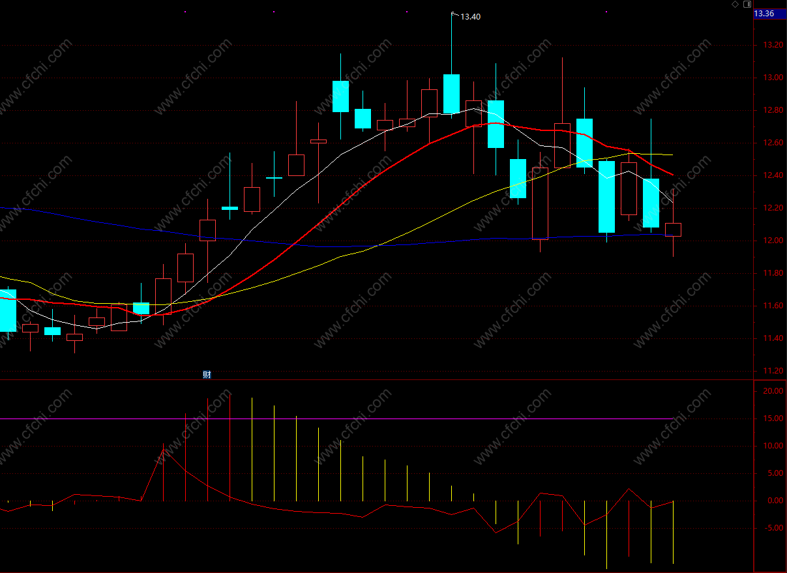Select the 13.40 high price annotation
Image resolution: width=787 pixels, height=573 pixels.
pyautogui.click(x=470, y=17)
